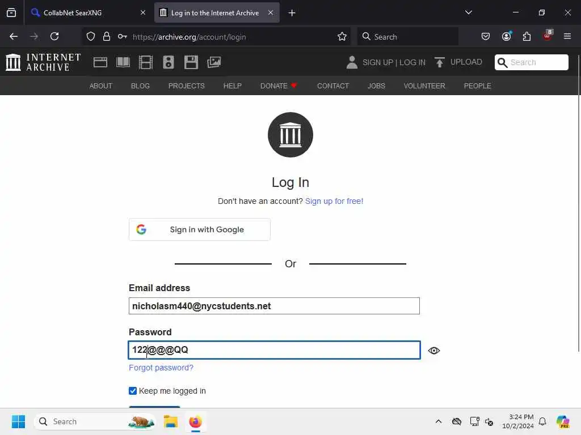Click the Internet Archive logo

(43, 62)
